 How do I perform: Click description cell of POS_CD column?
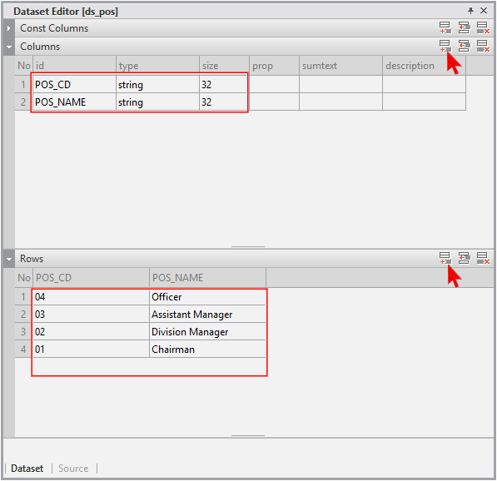point(424,84)
